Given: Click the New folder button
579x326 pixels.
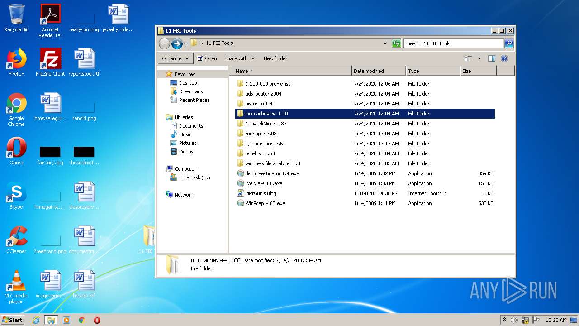Looking at the screenshot, I should [x=275, y=58].
